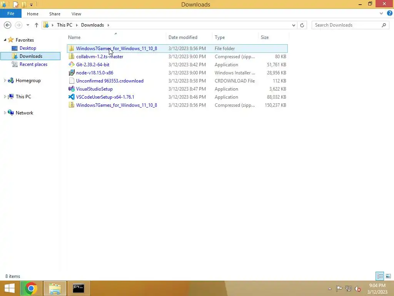Click the Windows Installer type cell
The image size is (394, 296).
pyautogui.click(x=235, y=73)
